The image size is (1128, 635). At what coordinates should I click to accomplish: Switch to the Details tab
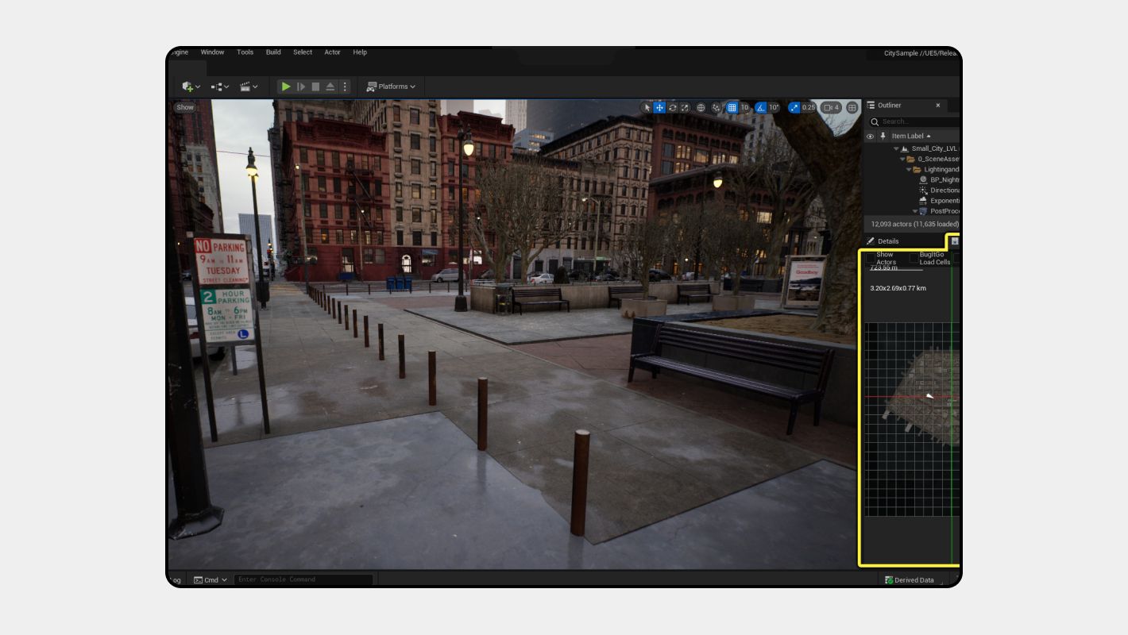[x=887, y=241]
